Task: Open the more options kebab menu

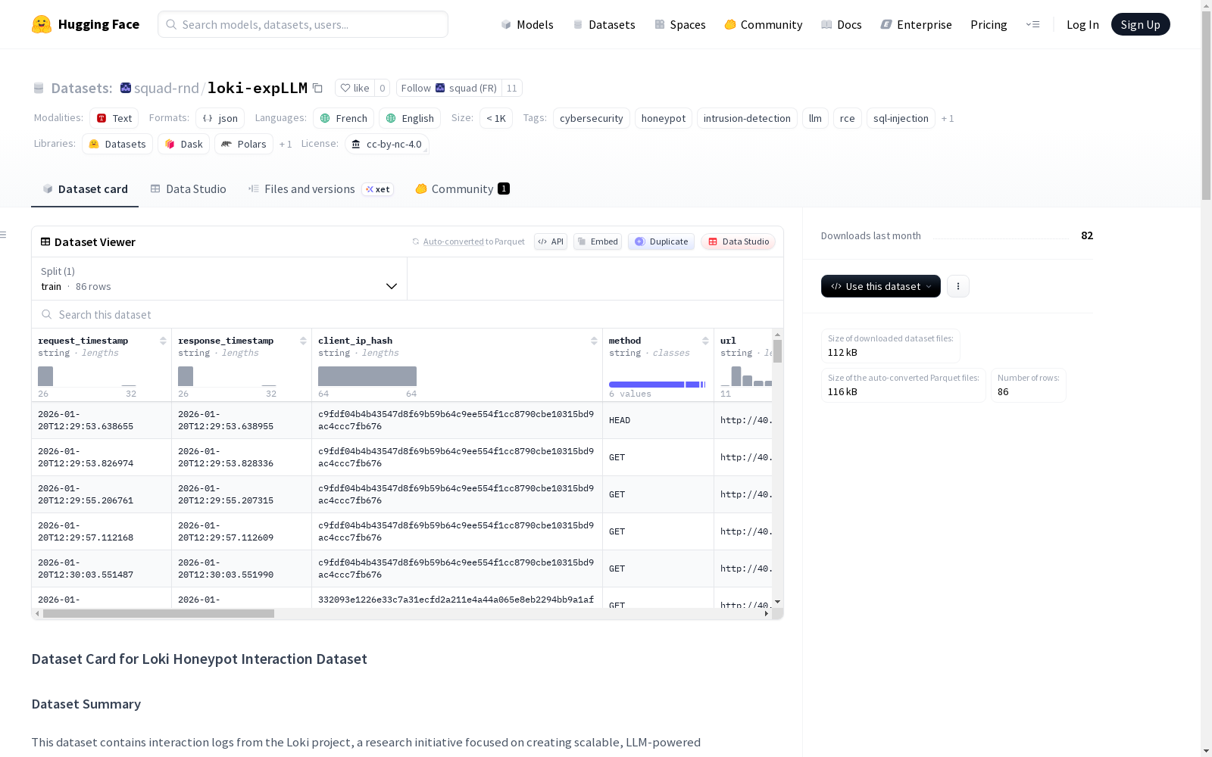Action: point(958,286)
